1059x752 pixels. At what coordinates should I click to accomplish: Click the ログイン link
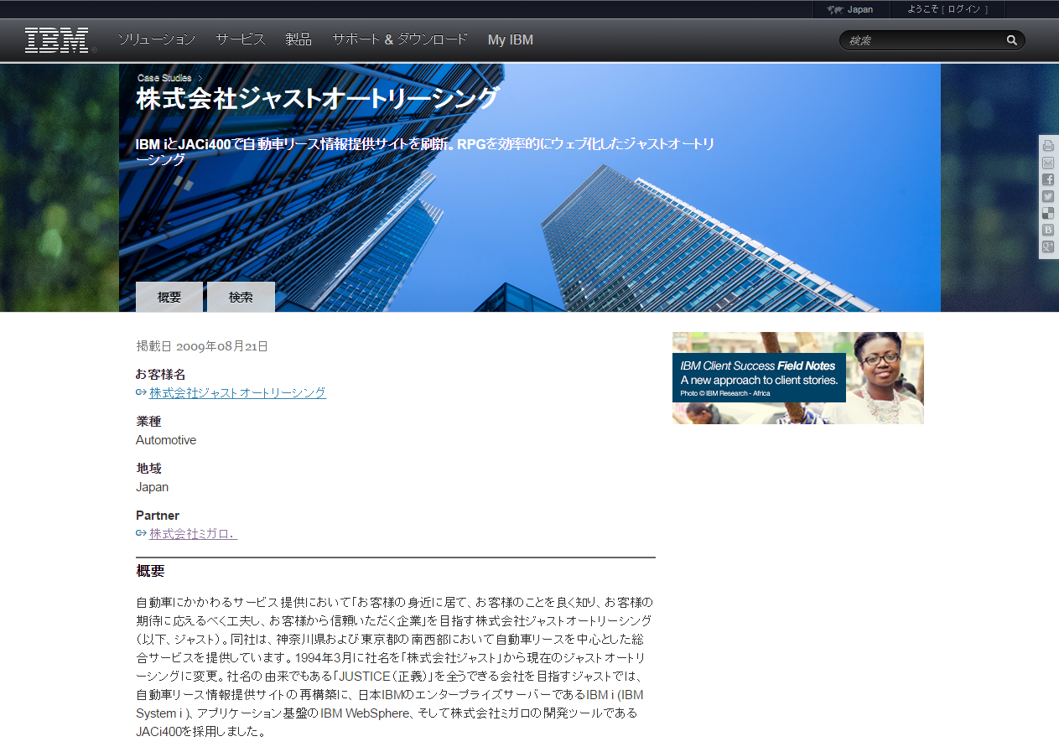click(x=963, y=10)
